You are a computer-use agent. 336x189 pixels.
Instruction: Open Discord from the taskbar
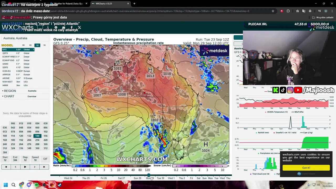(29, 185)
